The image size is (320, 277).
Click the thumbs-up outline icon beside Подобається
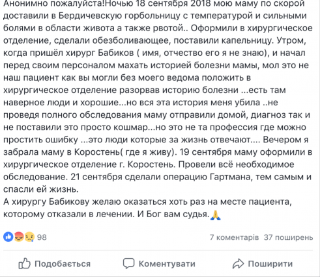tap(24, 263)
